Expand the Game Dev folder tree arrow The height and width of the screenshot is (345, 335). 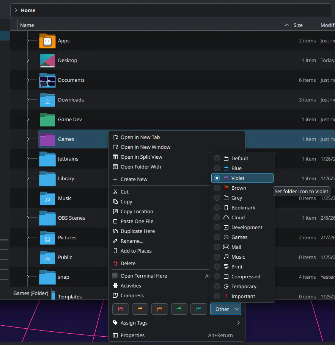tap(28, 119)
